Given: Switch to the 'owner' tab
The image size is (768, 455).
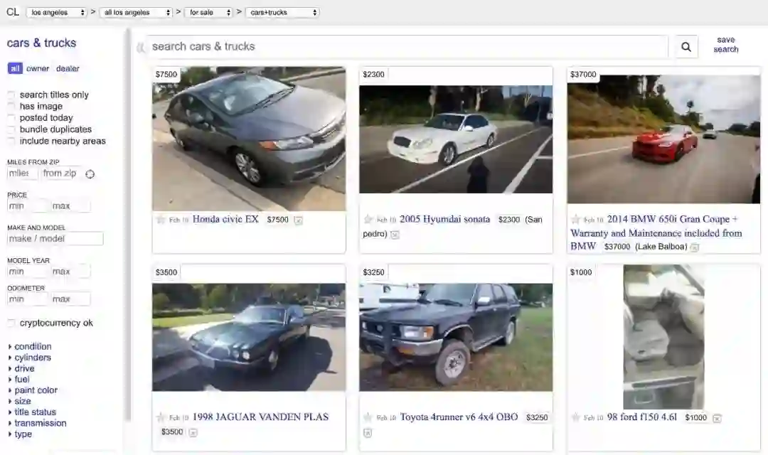Looking at the screenshot, I should click(x=38, y=68).
